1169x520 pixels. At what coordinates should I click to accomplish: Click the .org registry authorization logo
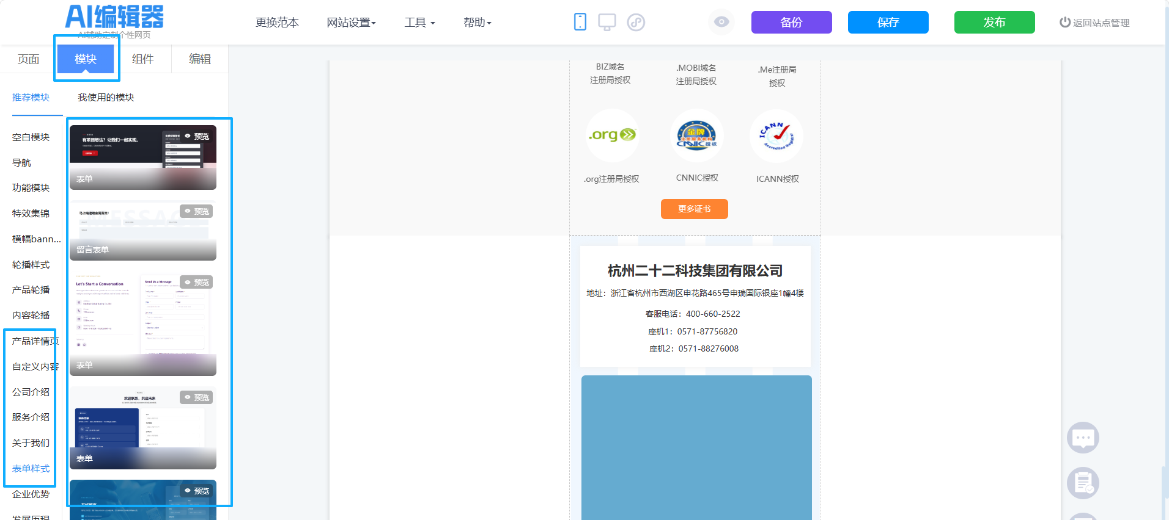click(x=612, y=135)
